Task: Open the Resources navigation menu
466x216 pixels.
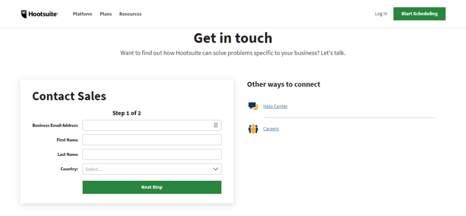Action: (x=131, y=14)
